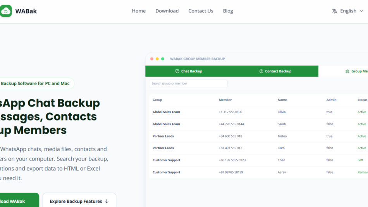Select phone number +91 98765 50199
368x207 pixels.
231,172
